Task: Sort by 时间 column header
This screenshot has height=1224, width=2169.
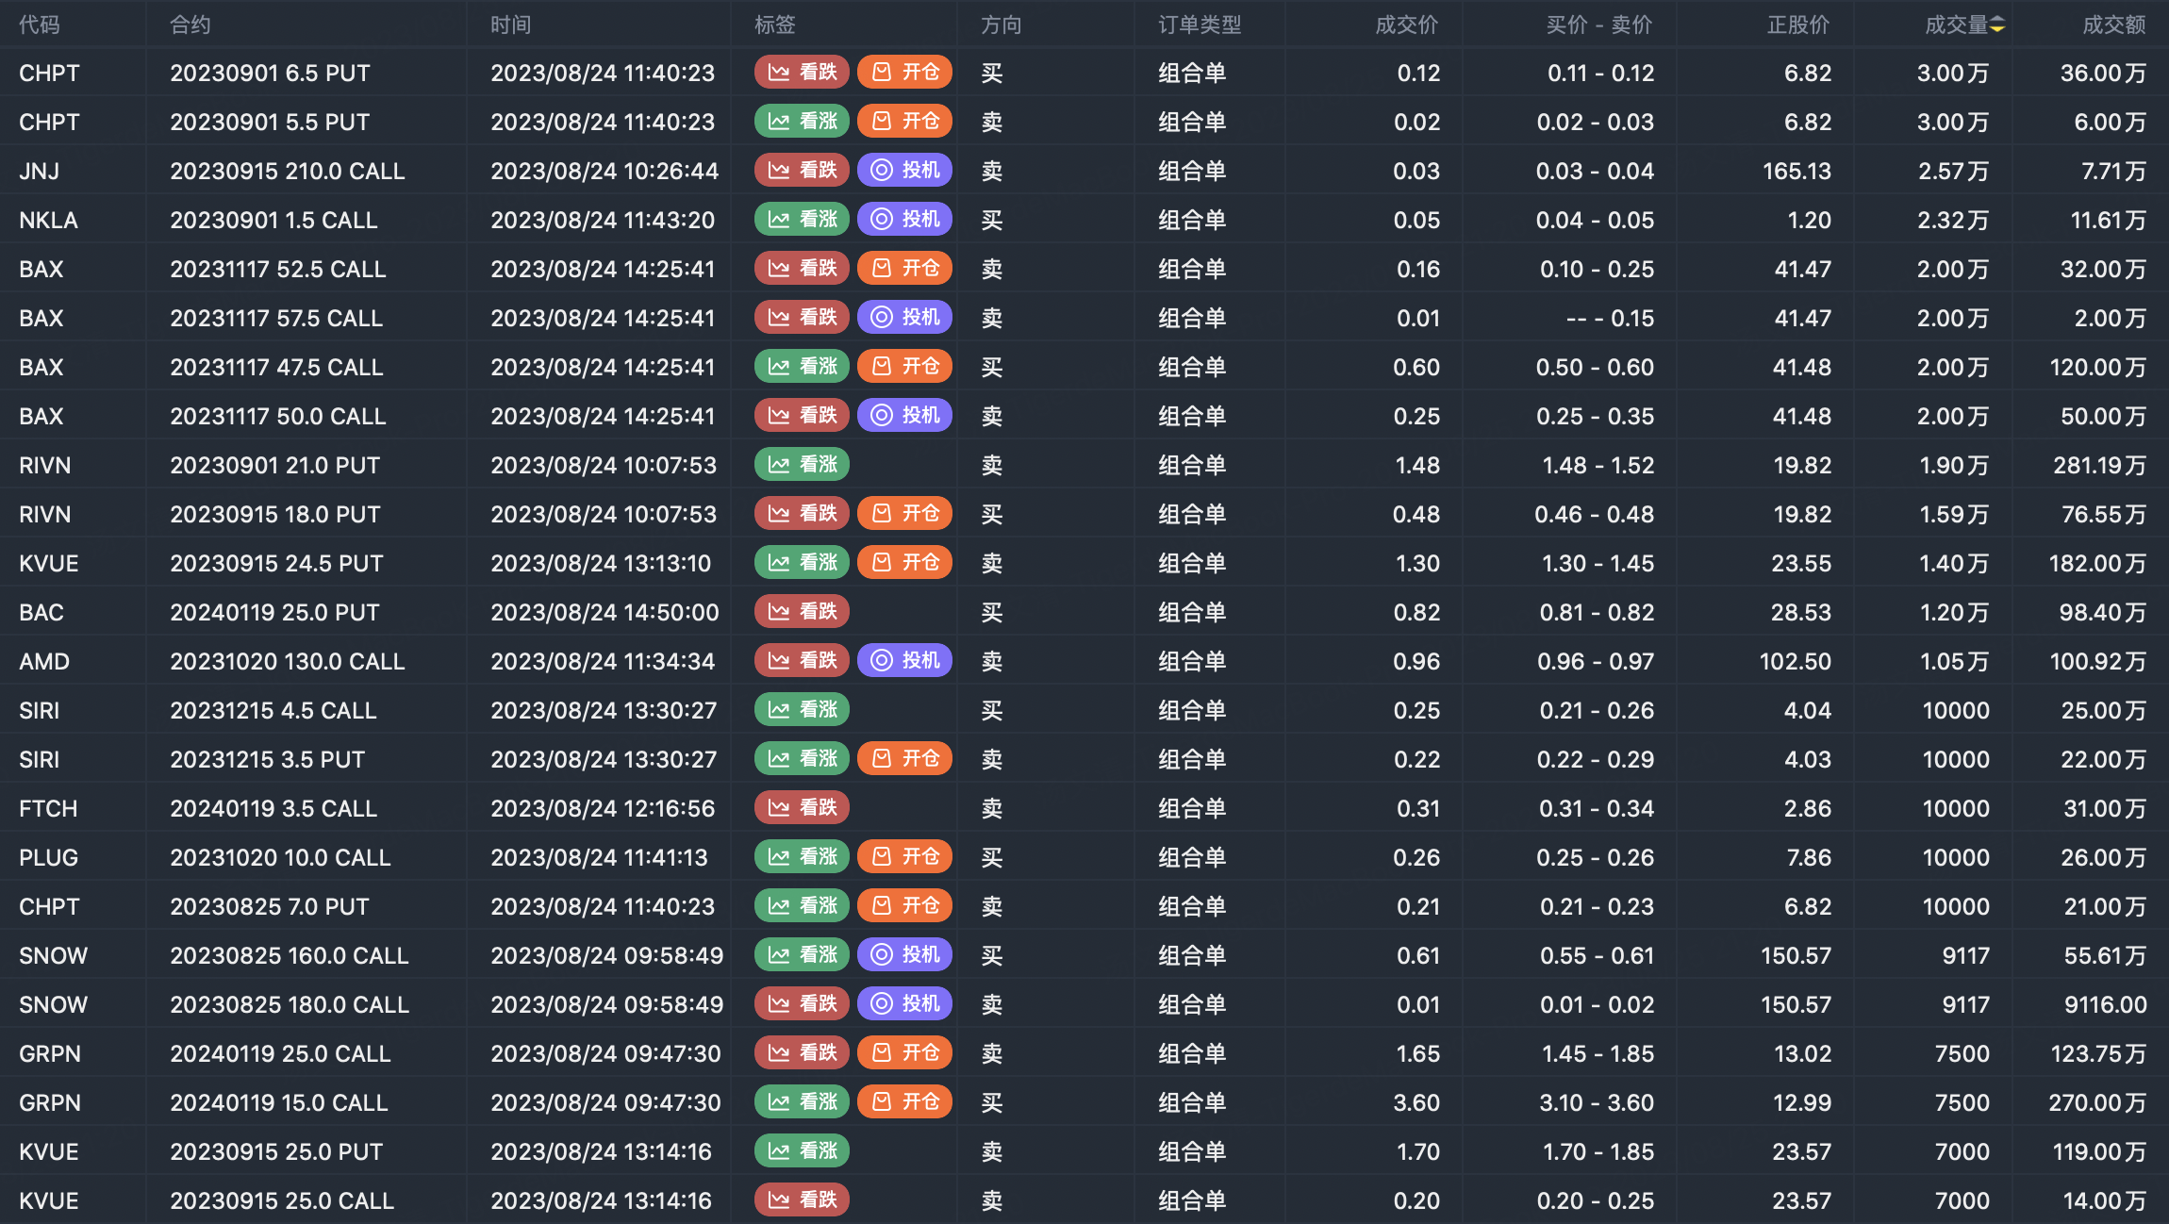Action: (x=510, y=25)
